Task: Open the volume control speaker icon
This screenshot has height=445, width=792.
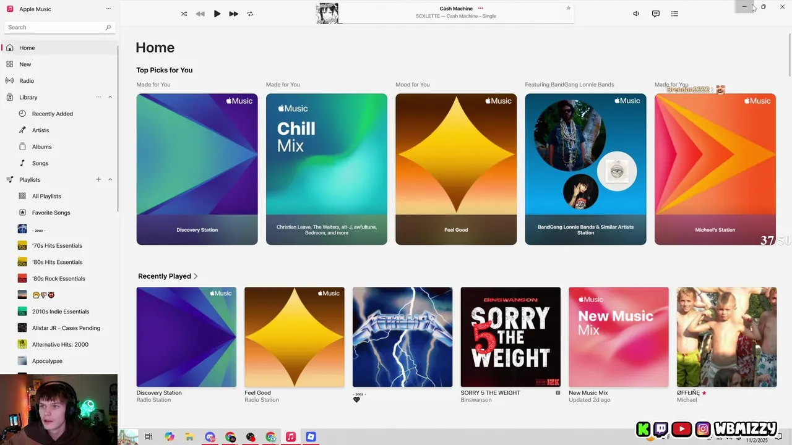Action: tap(636, 14)
